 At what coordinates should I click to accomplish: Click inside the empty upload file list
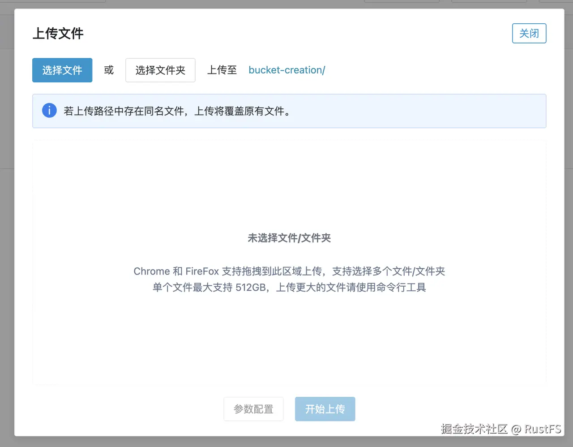click(x=289, y=340)
